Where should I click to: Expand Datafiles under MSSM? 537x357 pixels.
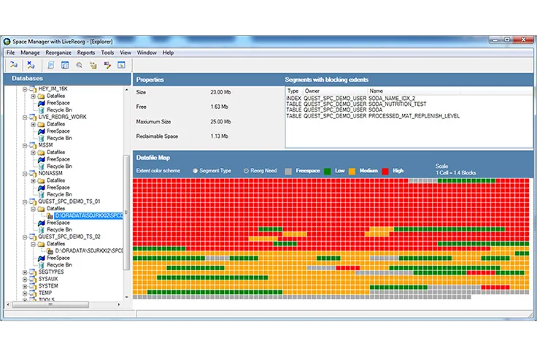34,153
